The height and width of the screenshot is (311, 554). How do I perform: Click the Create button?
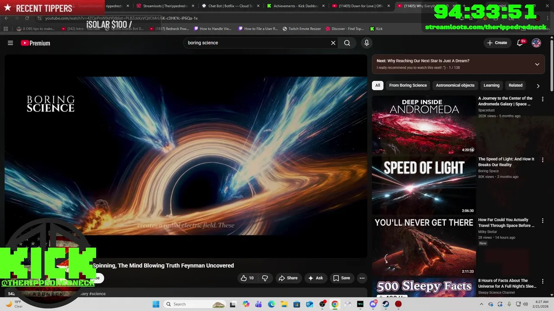click(x=497, y=43)
